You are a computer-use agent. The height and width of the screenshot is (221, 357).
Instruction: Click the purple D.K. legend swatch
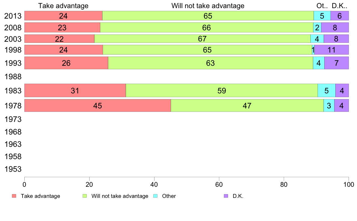226,196
